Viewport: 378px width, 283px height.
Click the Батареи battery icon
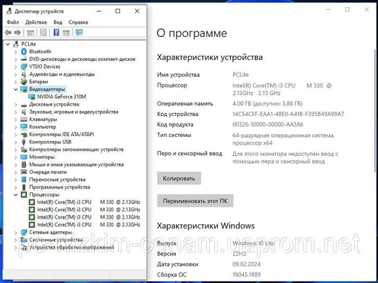tap(24, 82)
